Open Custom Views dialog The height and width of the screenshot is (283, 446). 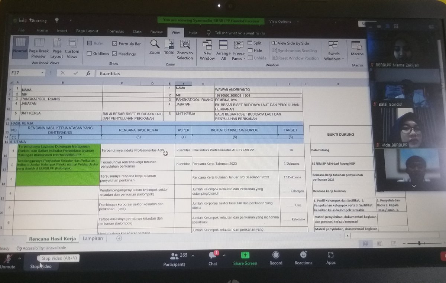(72, 48)
